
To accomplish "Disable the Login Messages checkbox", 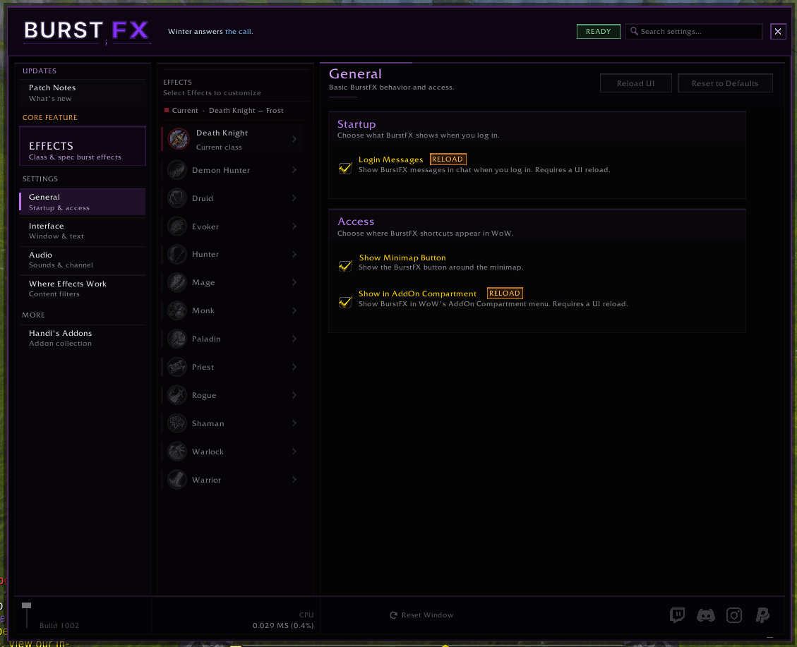I will (345, 168).
